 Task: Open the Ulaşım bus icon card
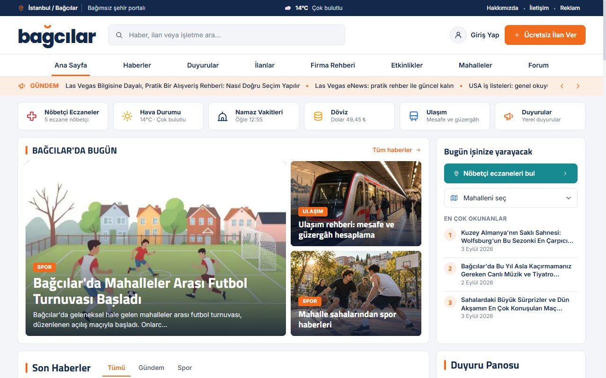point(445,116)
